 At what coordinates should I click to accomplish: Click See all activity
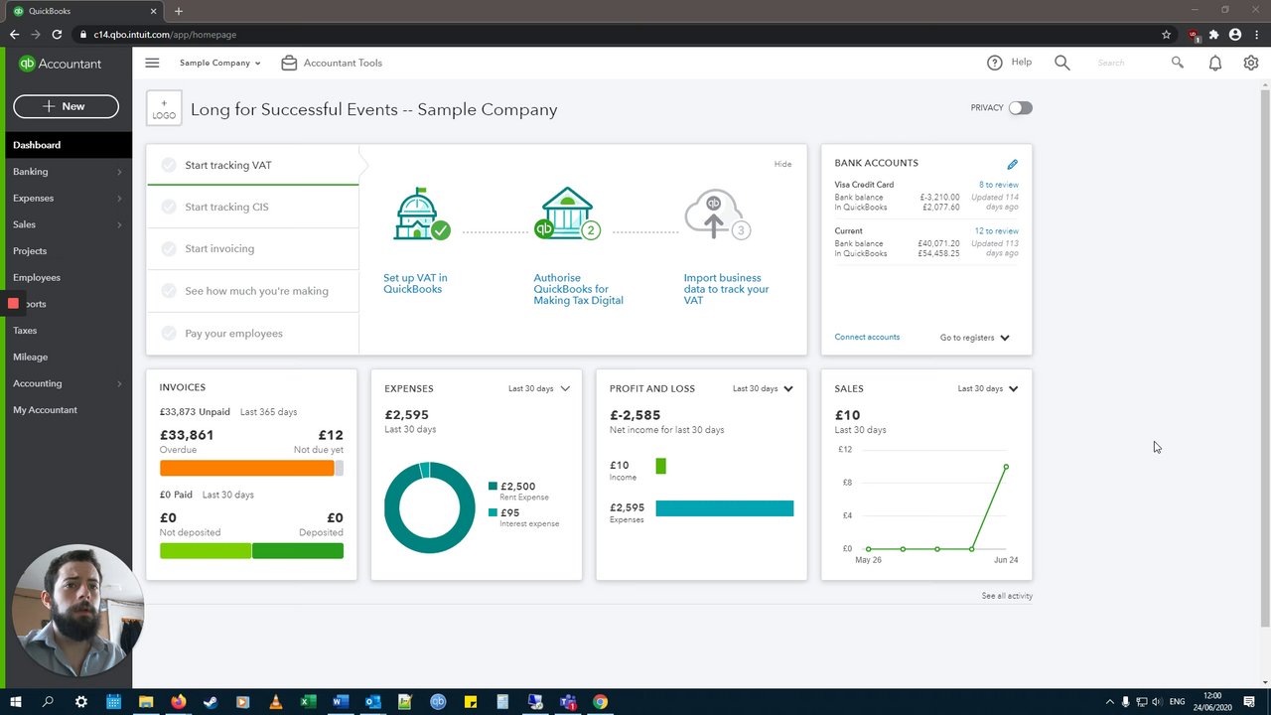tap(1007, 596)
